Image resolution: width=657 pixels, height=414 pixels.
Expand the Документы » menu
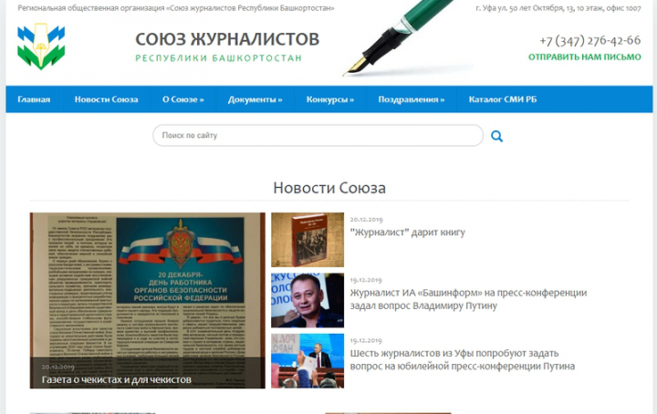click(x=255, y=99)
